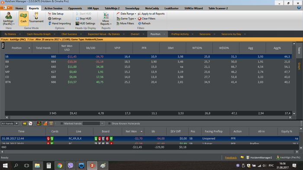The height and width of the screenshot is (170, 303).
Task: Click the Stop HUD button
Action: [84, 19]
